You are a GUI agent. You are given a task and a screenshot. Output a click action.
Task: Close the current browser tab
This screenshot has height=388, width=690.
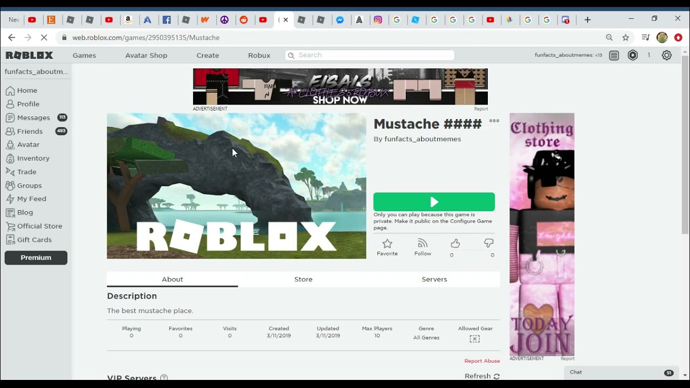click(286, 20)
